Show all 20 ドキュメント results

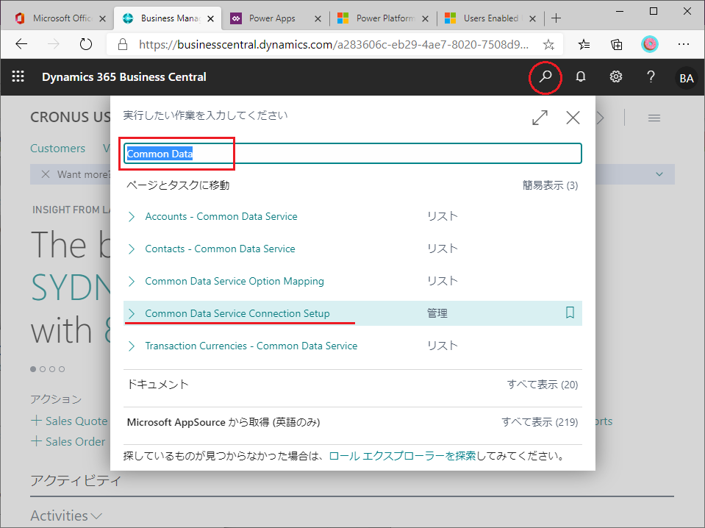coord(543,385)
